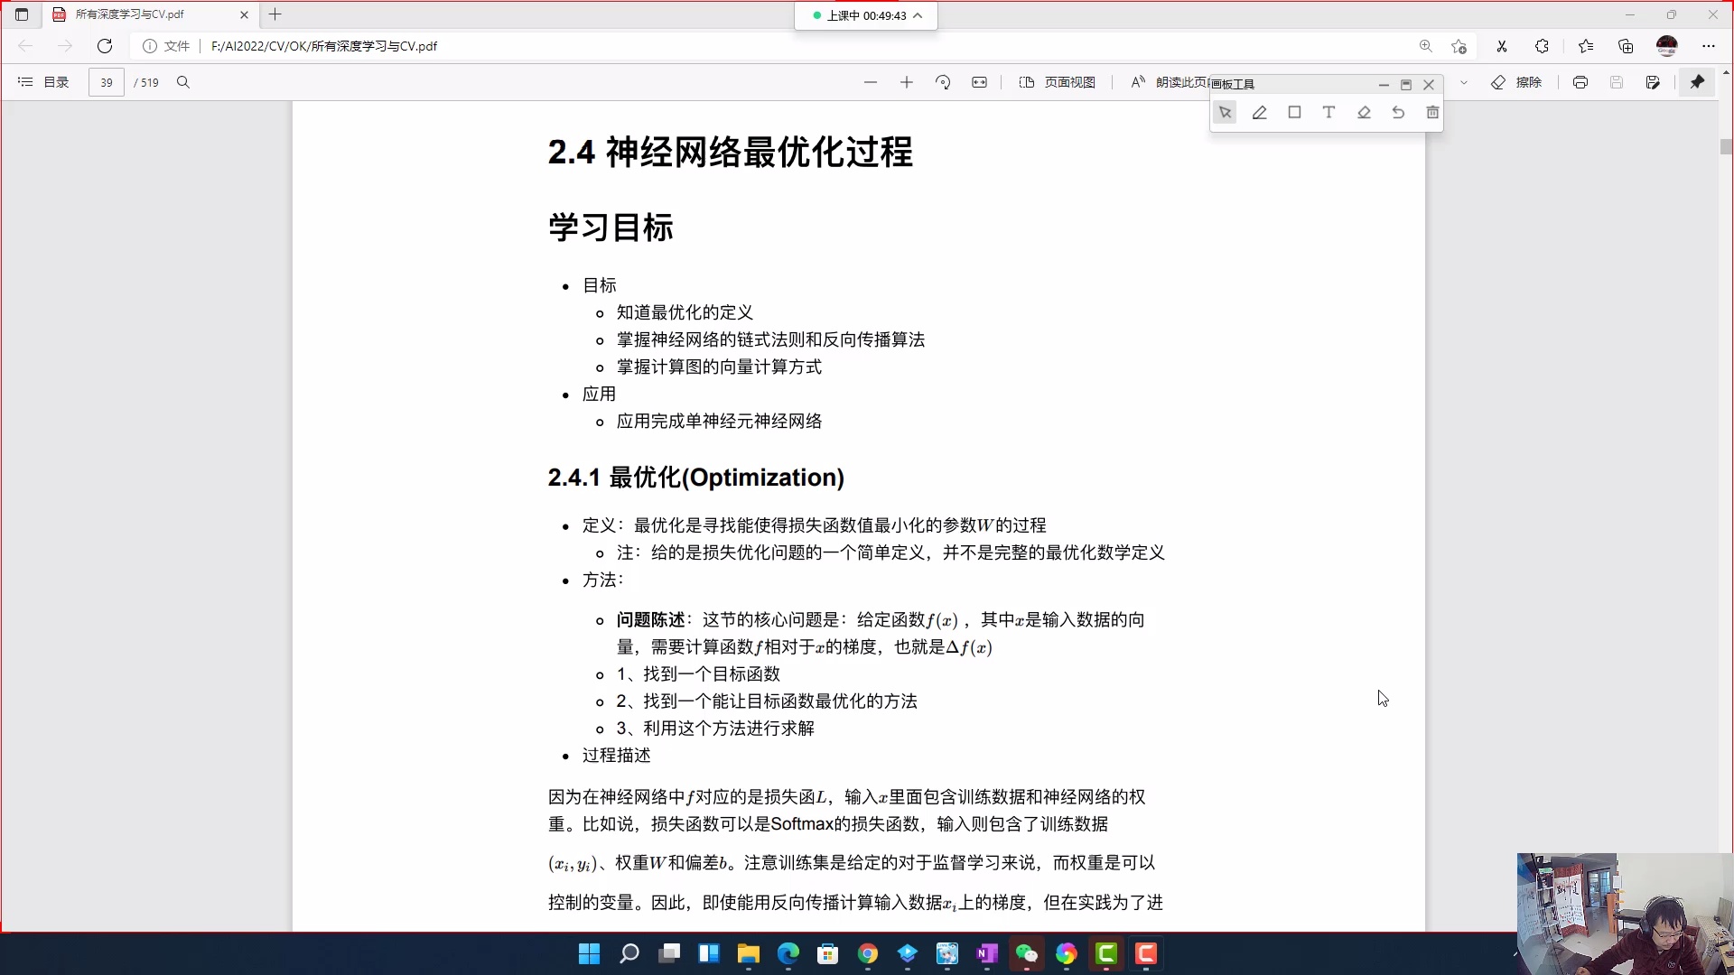Click the rotate page icon

coord(943,82)
